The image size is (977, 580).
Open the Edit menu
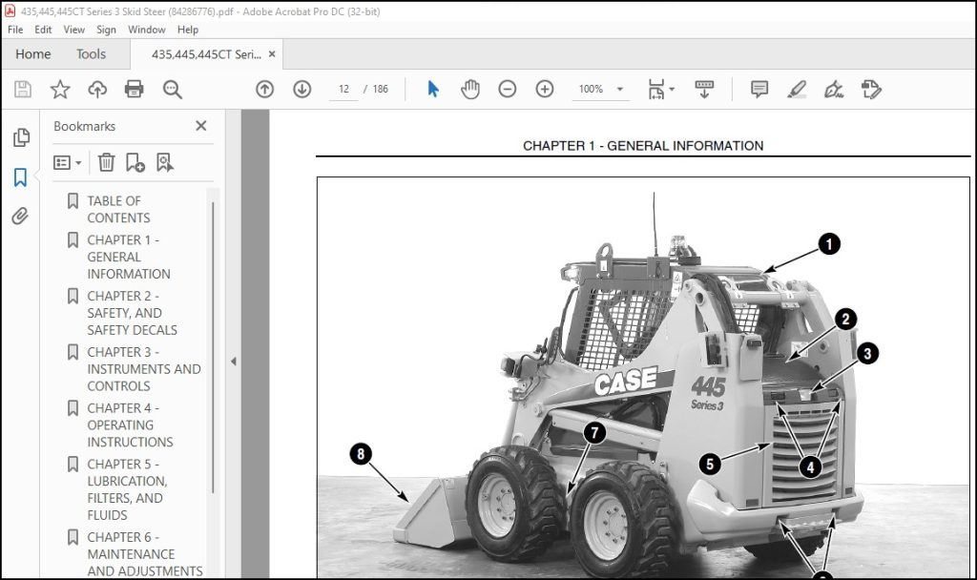point(43,30)
